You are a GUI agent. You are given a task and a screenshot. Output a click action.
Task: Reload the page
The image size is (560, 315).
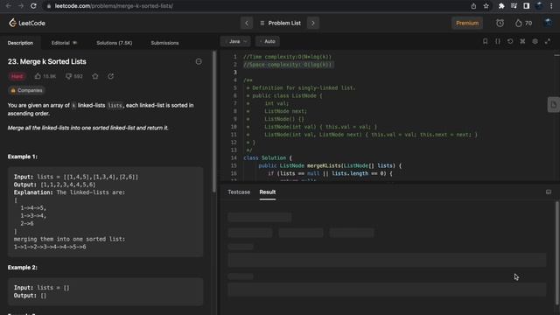pos(33,6)
